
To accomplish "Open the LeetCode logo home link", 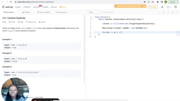I will click(8, 7).
